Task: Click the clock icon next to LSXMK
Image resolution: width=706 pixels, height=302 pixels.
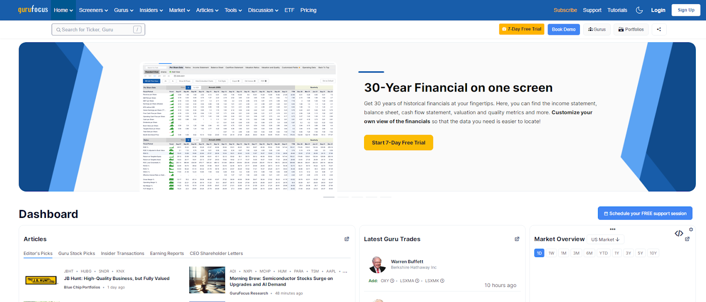Action: coord(442,281)
